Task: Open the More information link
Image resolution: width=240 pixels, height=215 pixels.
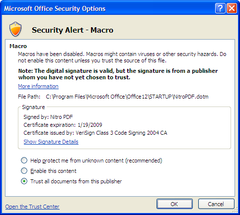Action: coord(38,86)
